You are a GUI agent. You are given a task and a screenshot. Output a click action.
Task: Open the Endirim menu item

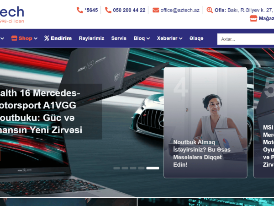coord(61,38)
